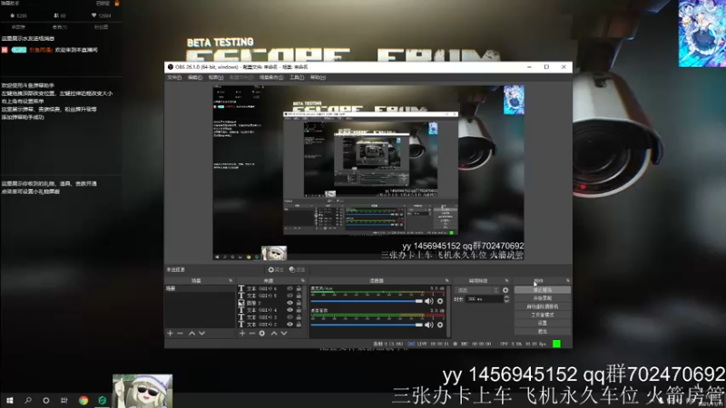Open the 场景集合(S) menu in OBS
The width and height of the screenshot is (726, 408).
271,77
